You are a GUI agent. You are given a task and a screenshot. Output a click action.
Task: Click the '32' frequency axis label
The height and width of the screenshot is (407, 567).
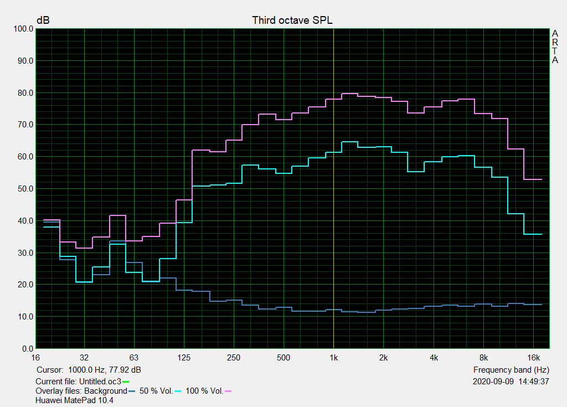[84, 358]
